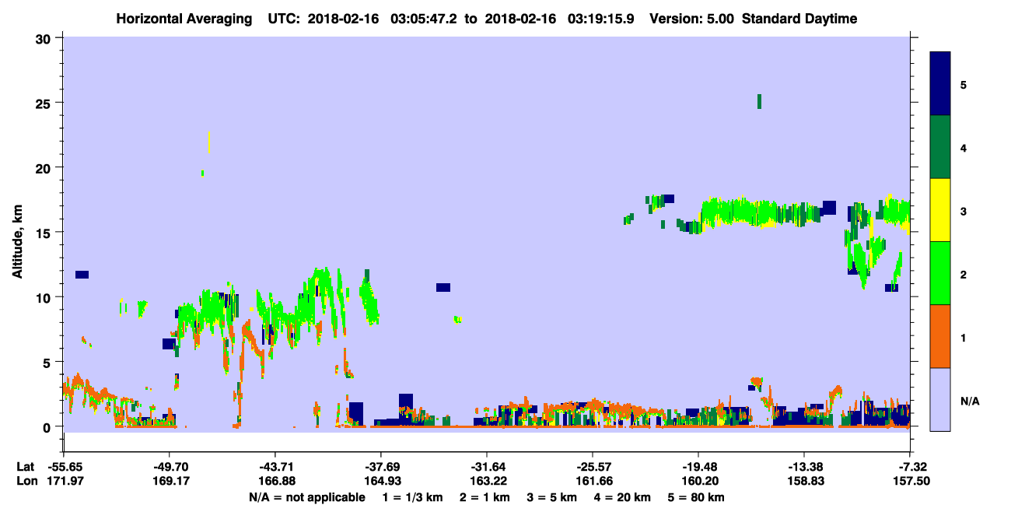Click the latitude value '-25.57'
The image size is (1011, 519).
click(593, 467)
